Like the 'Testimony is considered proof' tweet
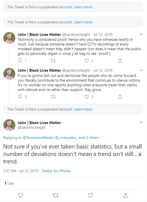This screenshot has height=202, width=147. pyautogui.click(x=87, y=60)
